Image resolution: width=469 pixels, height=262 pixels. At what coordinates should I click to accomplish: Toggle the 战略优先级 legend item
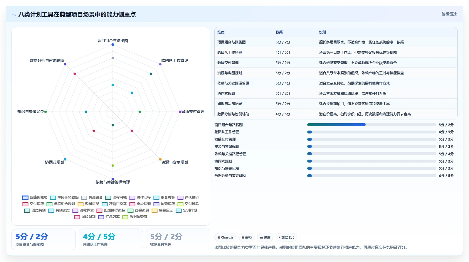pos(35,197)
